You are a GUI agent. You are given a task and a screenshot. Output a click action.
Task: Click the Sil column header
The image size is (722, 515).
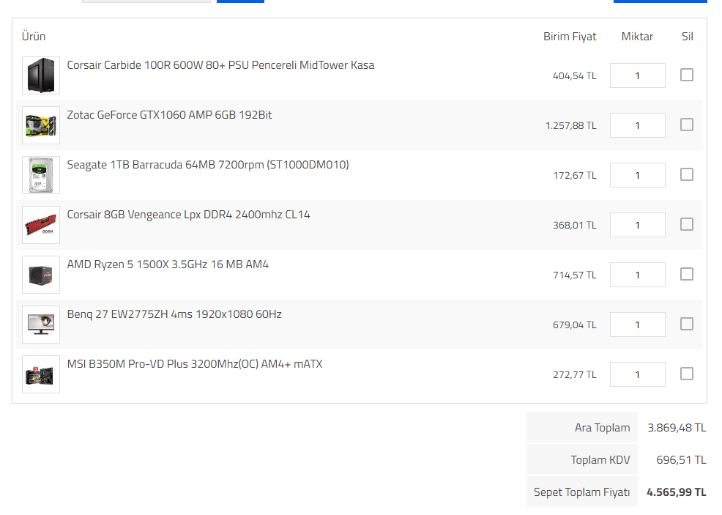coord(687,37)
